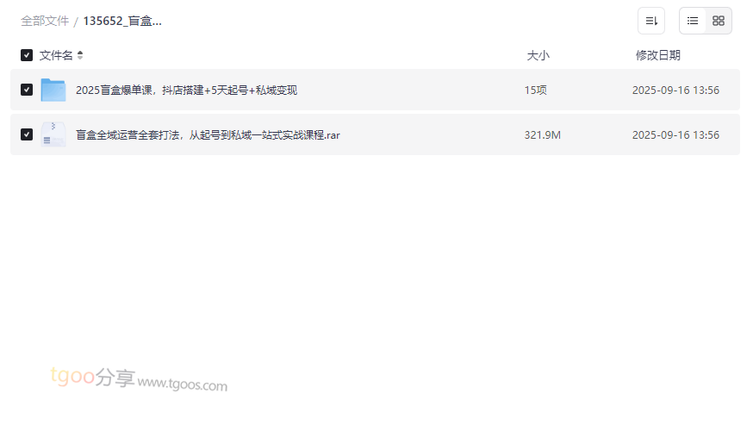Screen dimensions: 753x443
Task: Open the 2025盲盒爆单课 folder name
Action: 186,90
